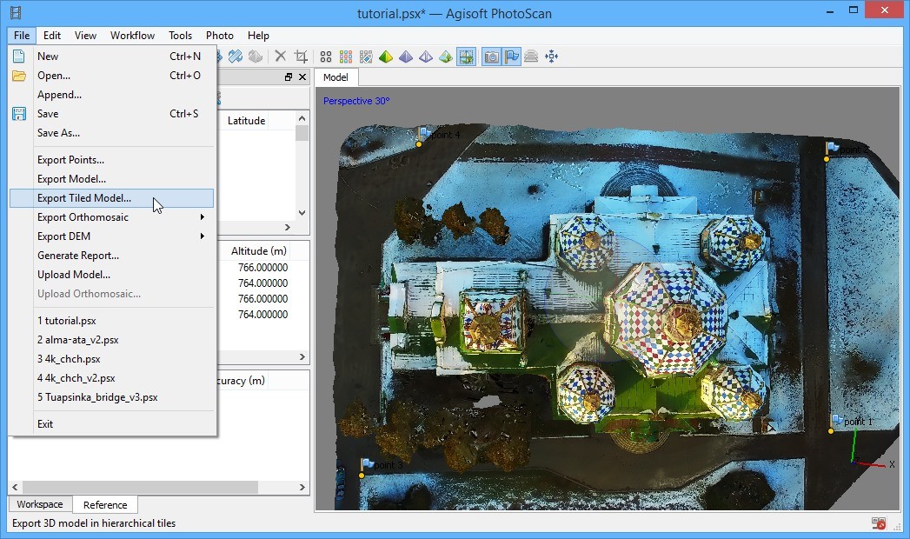
Task: Choose Exit from the File menu
Action: click(111, 424)
